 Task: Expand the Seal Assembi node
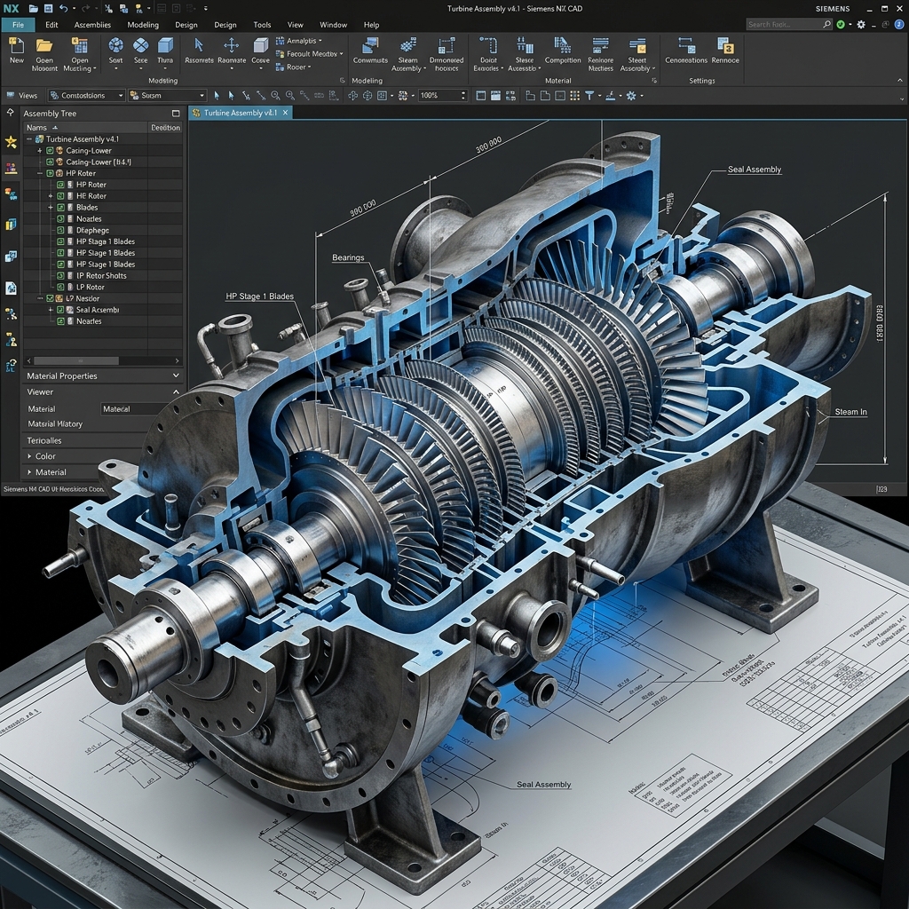pos(51,310)
